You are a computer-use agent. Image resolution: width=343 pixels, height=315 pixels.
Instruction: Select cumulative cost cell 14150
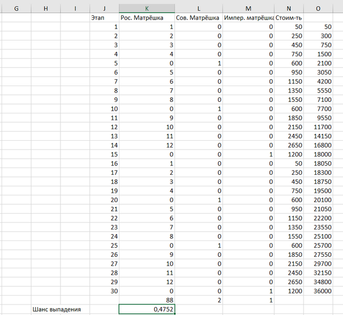318,136
